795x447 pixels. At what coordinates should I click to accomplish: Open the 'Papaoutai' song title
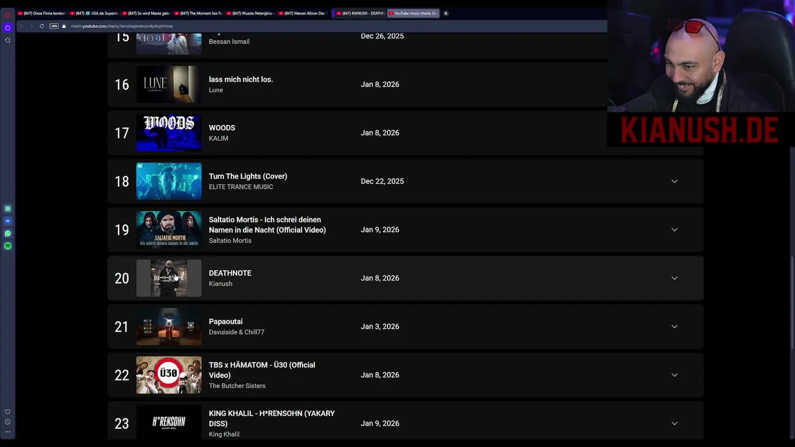225,322
